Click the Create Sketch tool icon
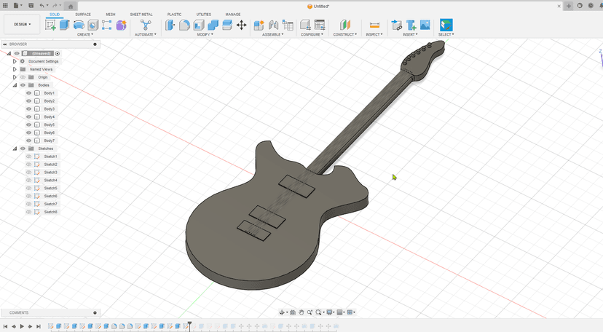This screenshot has width=603, height=332. pyautogui.click(x=50, y=25)
